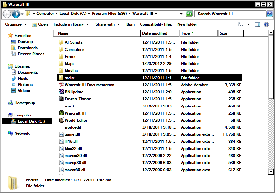The image size is (275, 193).
Task: Select the Errors folder icon
Action: pos(61,56)
